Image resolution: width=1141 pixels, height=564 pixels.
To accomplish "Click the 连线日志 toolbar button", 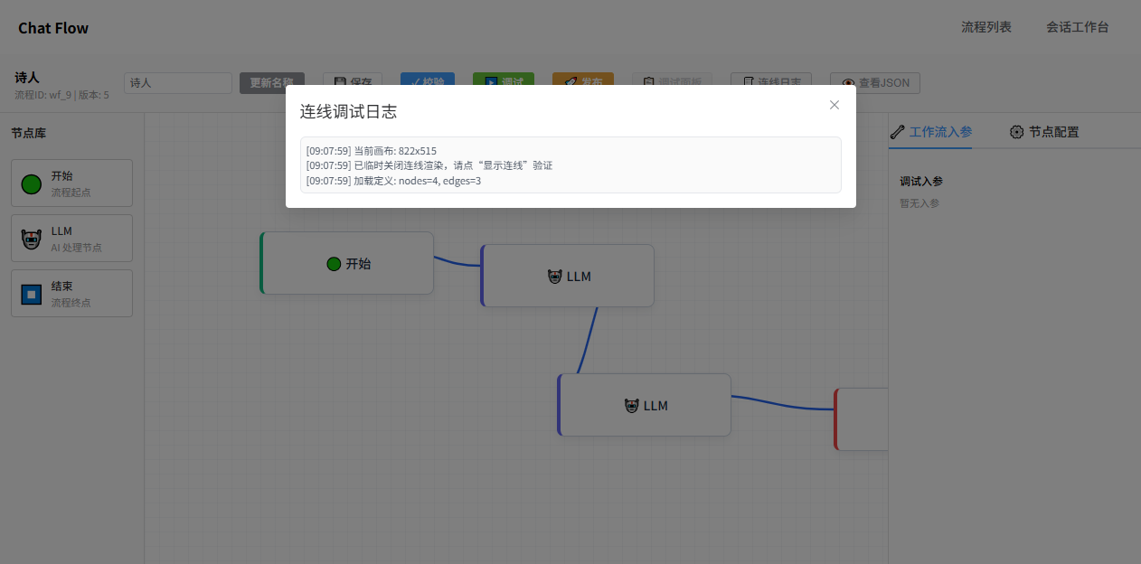I will 771,82.
